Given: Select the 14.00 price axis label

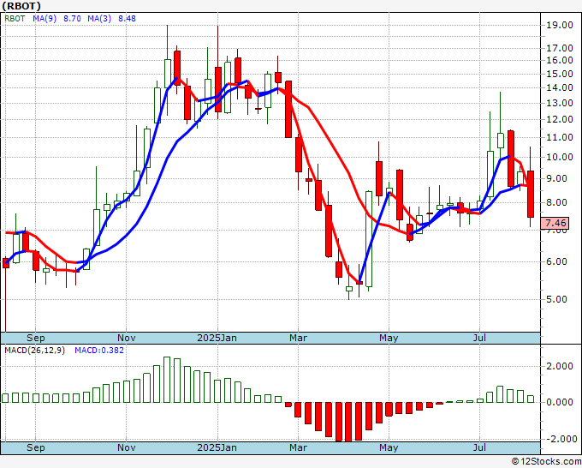Looking at the screenshot, I should click(560, 87).
